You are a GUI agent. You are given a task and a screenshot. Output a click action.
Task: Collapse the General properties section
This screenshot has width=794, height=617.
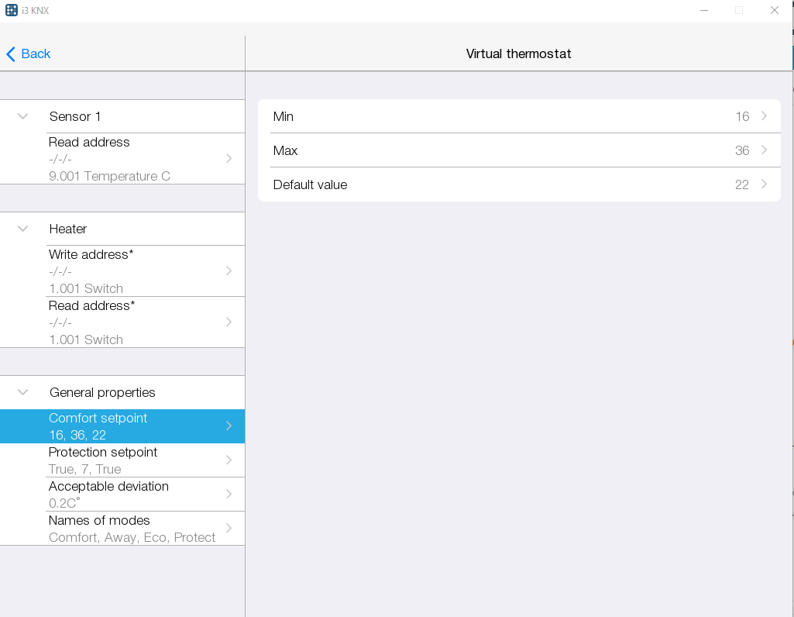23,392
